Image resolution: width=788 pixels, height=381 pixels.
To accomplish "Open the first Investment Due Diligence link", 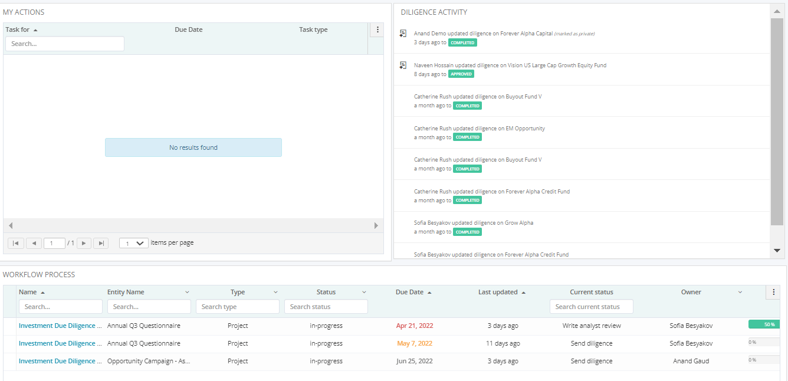I will [59, 325].
